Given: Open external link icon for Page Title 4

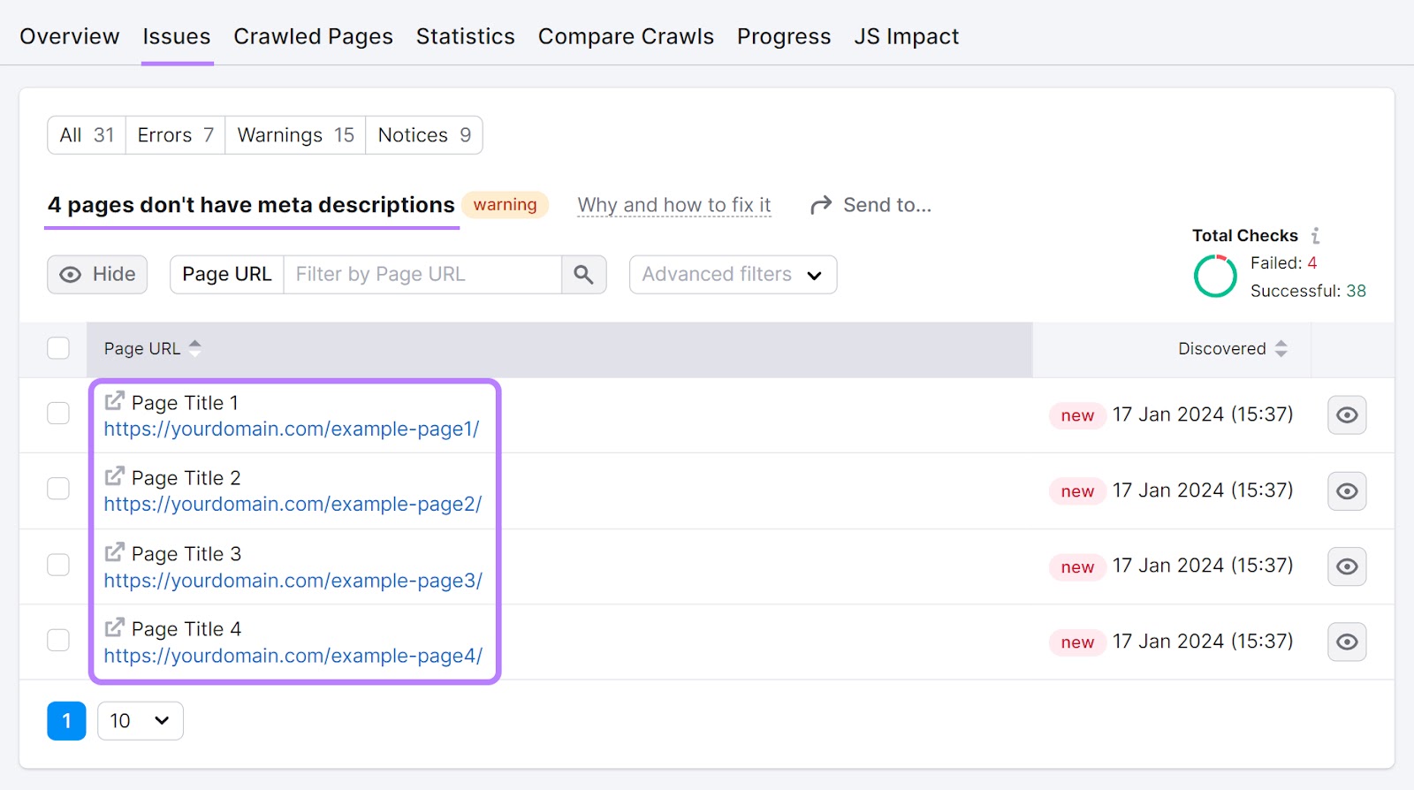Looking at the screenshot, I should coord(114,627).
